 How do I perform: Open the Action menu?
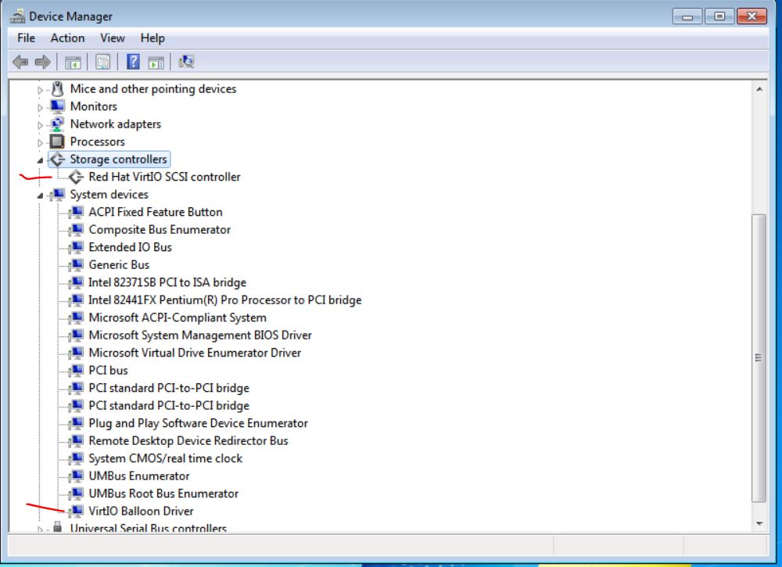67,38
